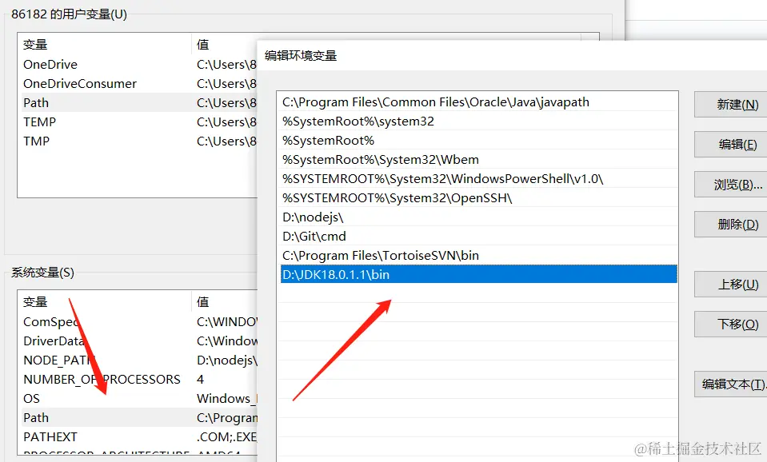
Task: Click the Windows_ value of OS row
Action: [x=227, y=398]
